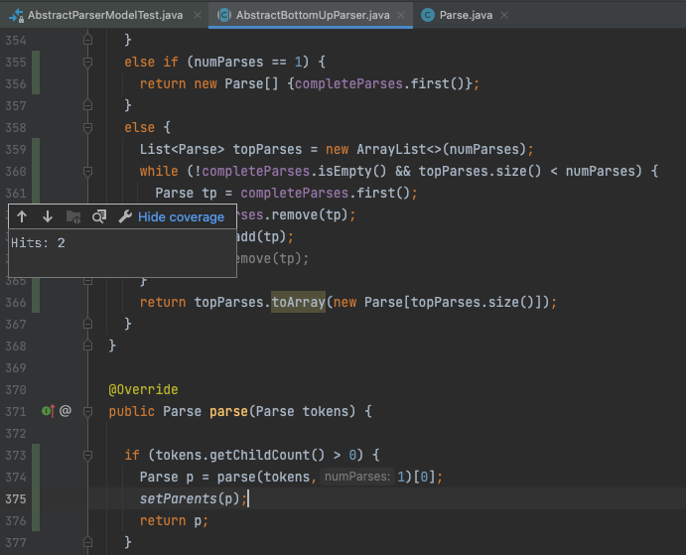Click getChildCount() on line 373

[x=267, y=455]
